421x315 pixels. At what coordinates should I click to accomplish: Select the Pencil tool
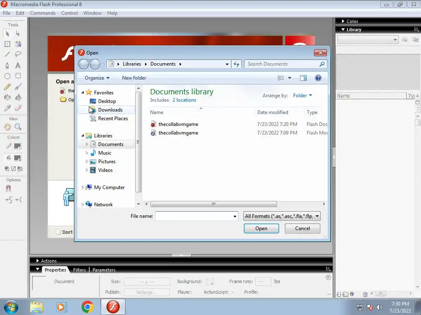pos(7,87)
